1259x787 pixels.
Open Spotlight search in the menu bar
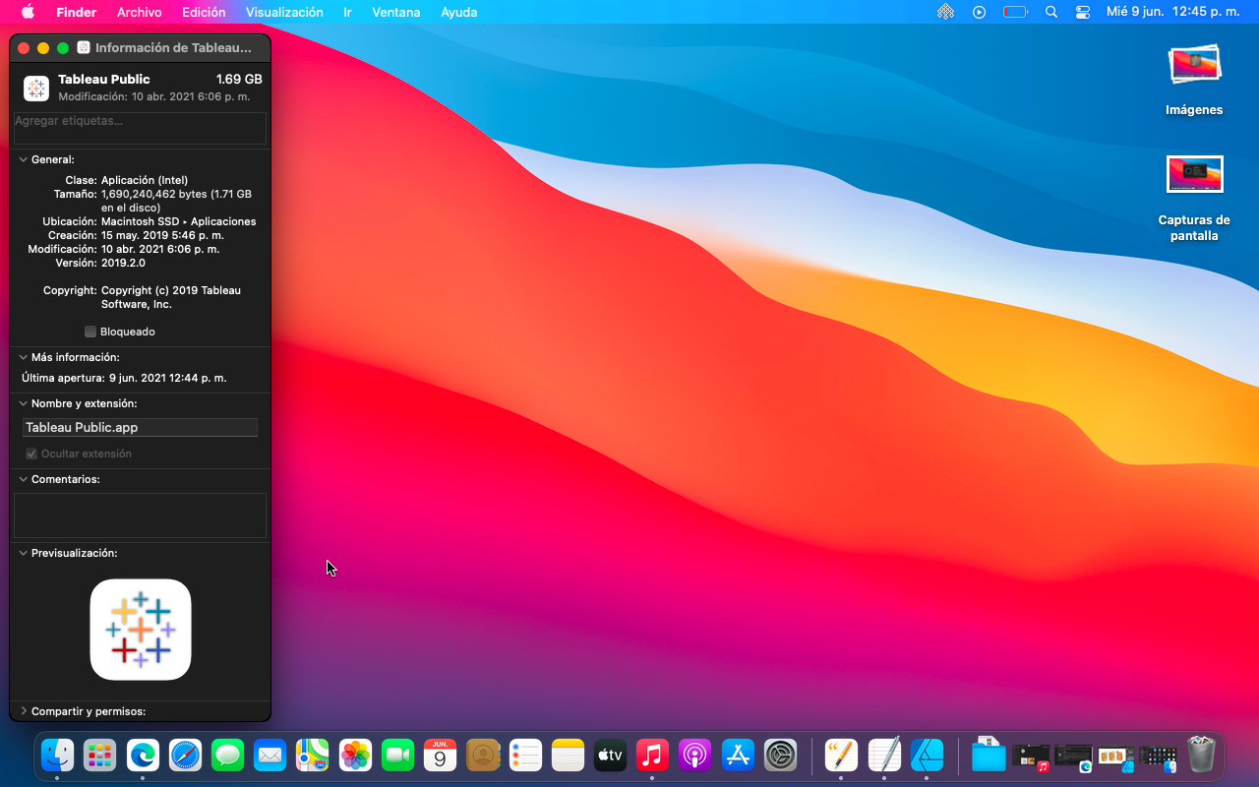coord(1051,12)
